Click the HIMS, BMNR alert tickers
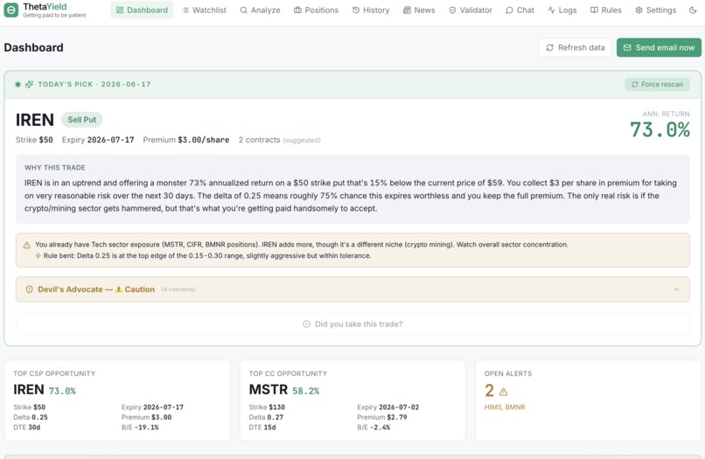The width and height of the screenshot is (705, 459). click(505, 407)
